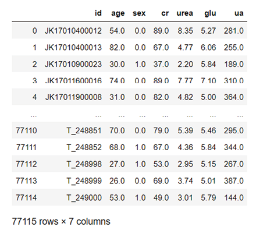Click the ua column header
This screenshot has height=234, width=256.
point(239,13)
